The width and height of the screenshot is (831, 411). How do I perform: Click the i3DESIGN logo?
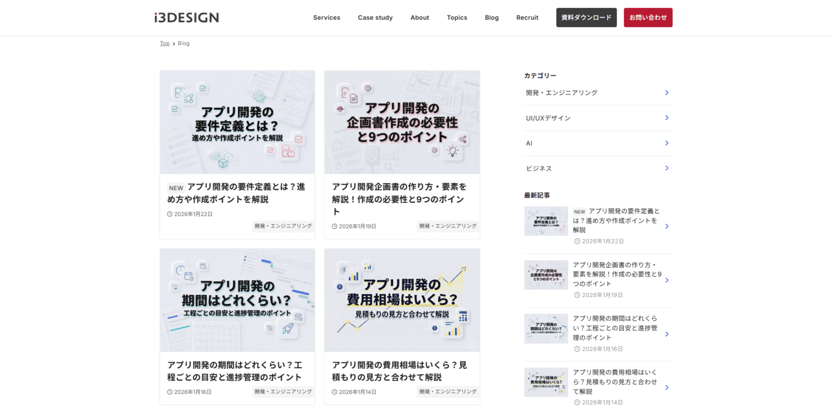(186, 18)
